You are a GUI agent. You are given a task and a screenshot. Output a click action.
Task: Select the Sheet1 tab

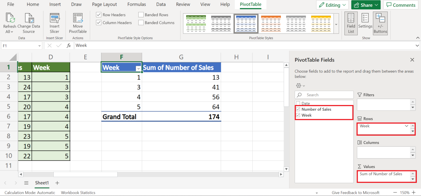42,183
